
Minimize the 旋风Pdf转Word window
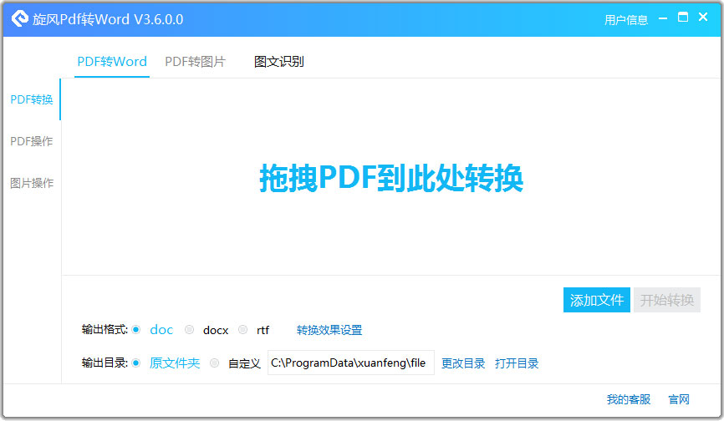point(663,18)
